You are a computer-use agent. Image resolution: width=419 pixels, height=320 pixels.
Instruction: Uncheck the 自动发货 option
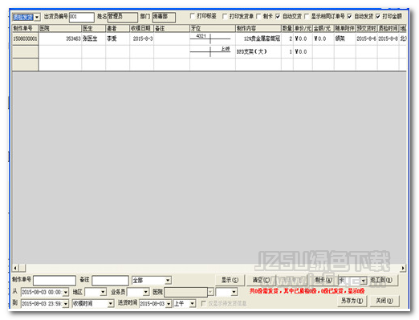(x=350, y=17)
